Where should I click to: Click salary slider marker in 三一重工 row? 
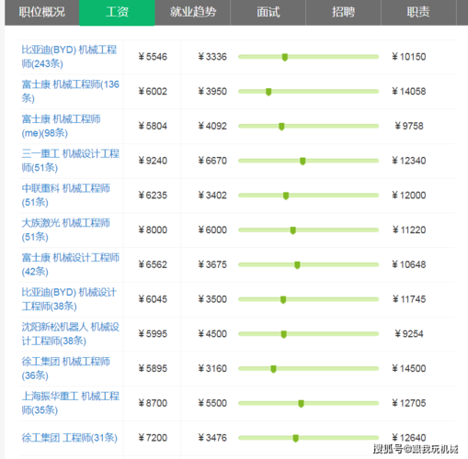302,161
